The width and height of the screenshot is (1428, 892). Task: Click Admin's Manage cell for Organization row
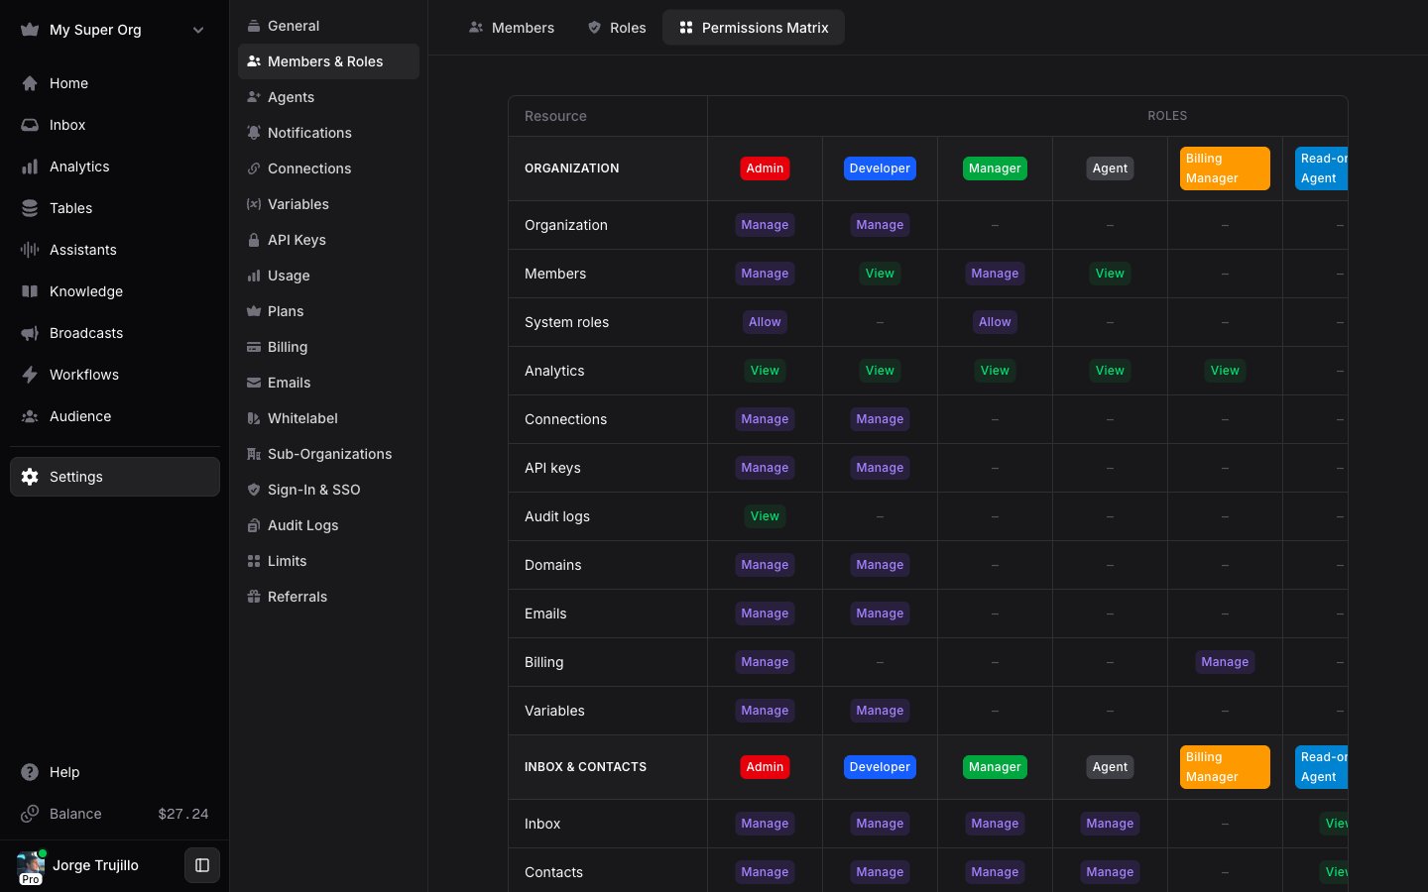[x=765, y=225]
